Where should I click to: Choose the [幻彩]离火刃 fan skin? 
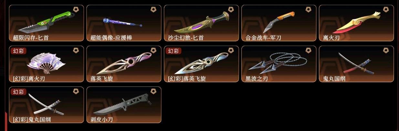(46, 64)
